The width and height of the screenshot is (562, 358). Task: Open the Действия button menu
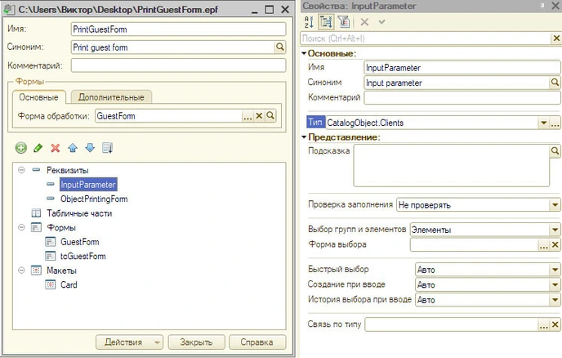tap(130, 342)
